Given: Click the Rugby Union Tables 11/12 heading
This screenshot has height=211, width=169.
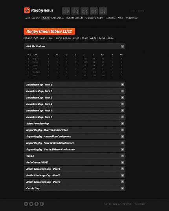Looking at the screenshot, I should click(49, 31).
